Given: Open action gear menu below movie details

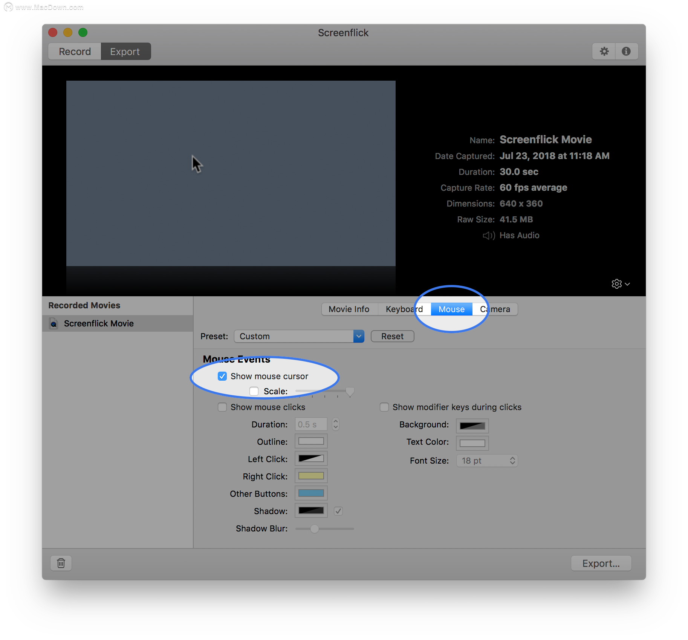Looking at the screenshot, I should [620, 284].
